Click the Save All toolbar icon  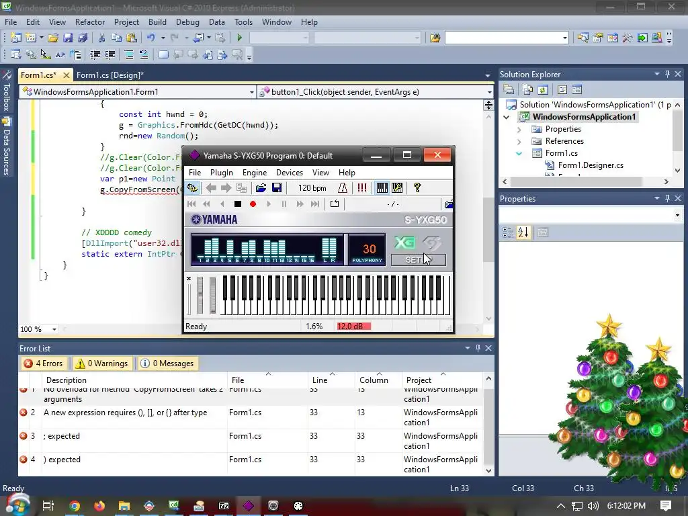(83, 38)
